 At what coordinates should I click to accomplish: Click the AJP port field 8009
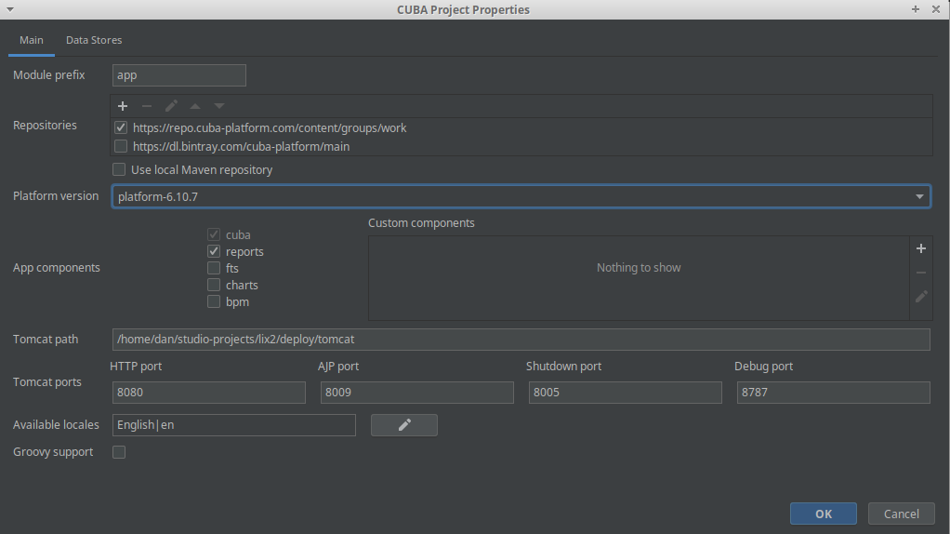416,393
